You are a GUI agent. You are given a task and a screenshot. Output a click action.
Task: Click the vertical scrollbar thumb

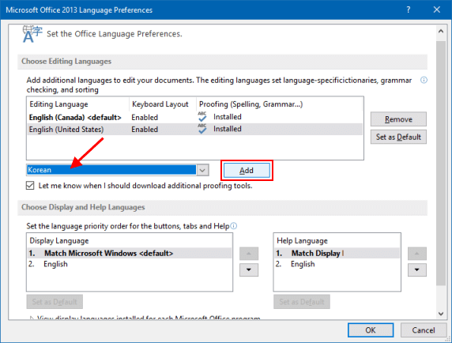[441, 163]
